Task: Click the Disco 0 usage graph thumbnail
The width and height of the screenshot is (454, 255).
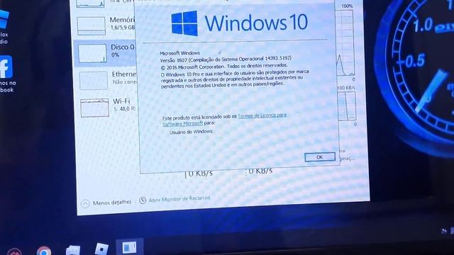Action: click(x=92, y=53)
